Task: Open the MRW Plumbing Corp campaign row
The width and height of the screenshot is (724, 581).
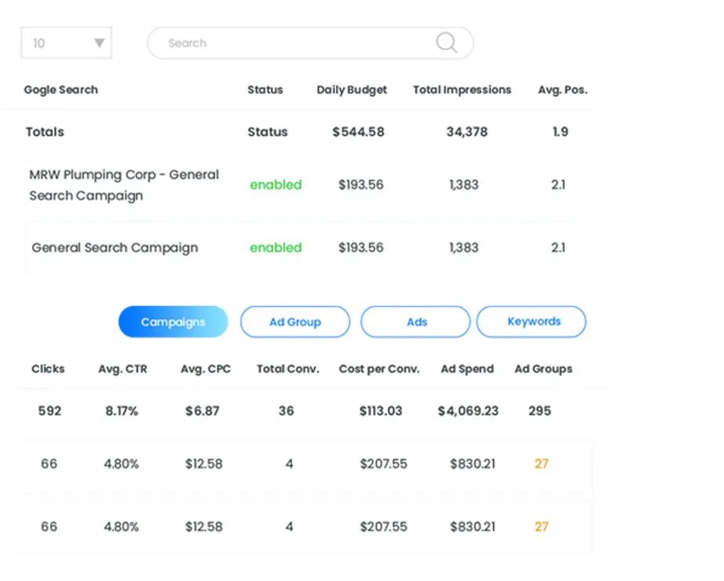Action: pyautogui.click(x=124, y=185)
